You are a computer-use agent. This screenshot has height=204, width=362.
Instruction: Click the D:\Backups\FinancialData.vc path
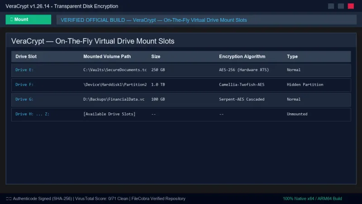coord(114,99)
